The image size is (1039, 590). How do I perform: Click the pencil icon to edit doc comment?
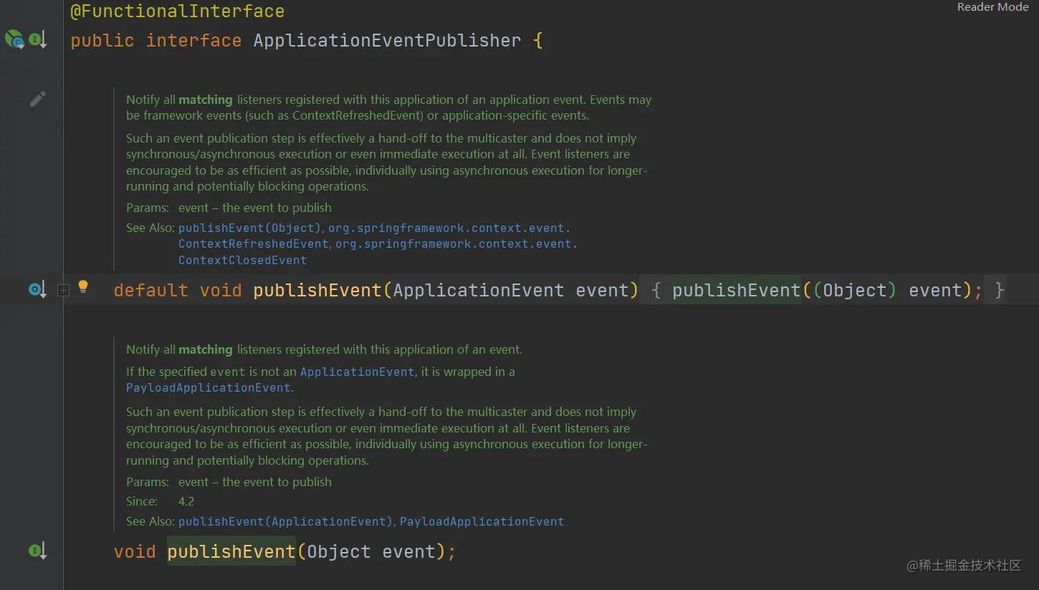pos(38,99)
